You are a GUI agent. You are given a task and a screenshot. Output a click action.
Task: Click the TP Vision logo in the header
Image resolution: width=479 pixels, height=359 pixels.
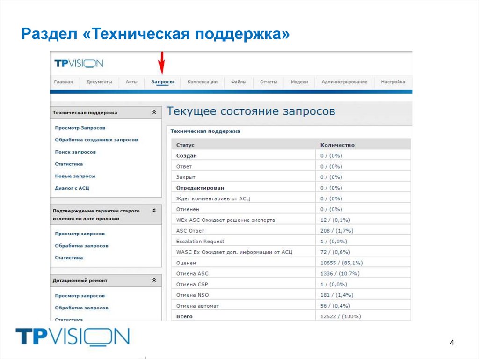(76, 63)
